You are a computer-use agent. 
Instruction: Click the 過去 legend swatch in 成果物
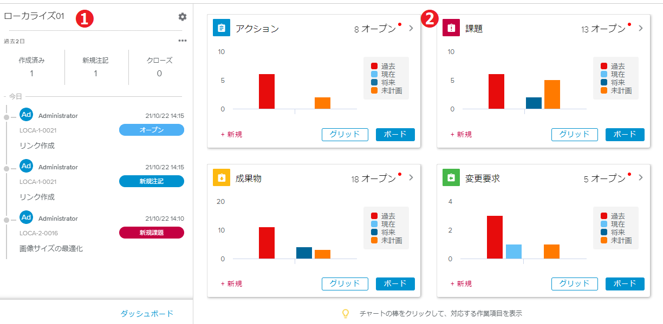coord(374,216)
